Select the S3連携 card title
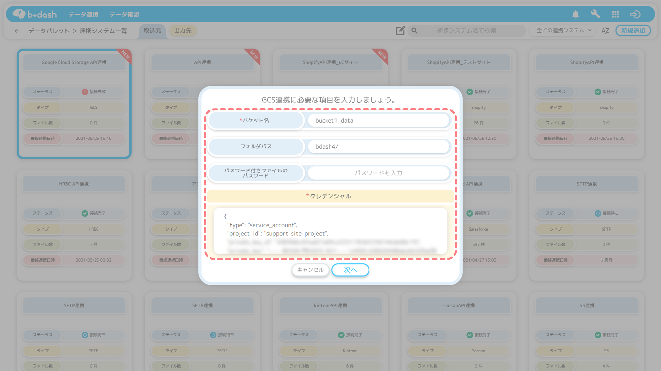 (587, 306)
